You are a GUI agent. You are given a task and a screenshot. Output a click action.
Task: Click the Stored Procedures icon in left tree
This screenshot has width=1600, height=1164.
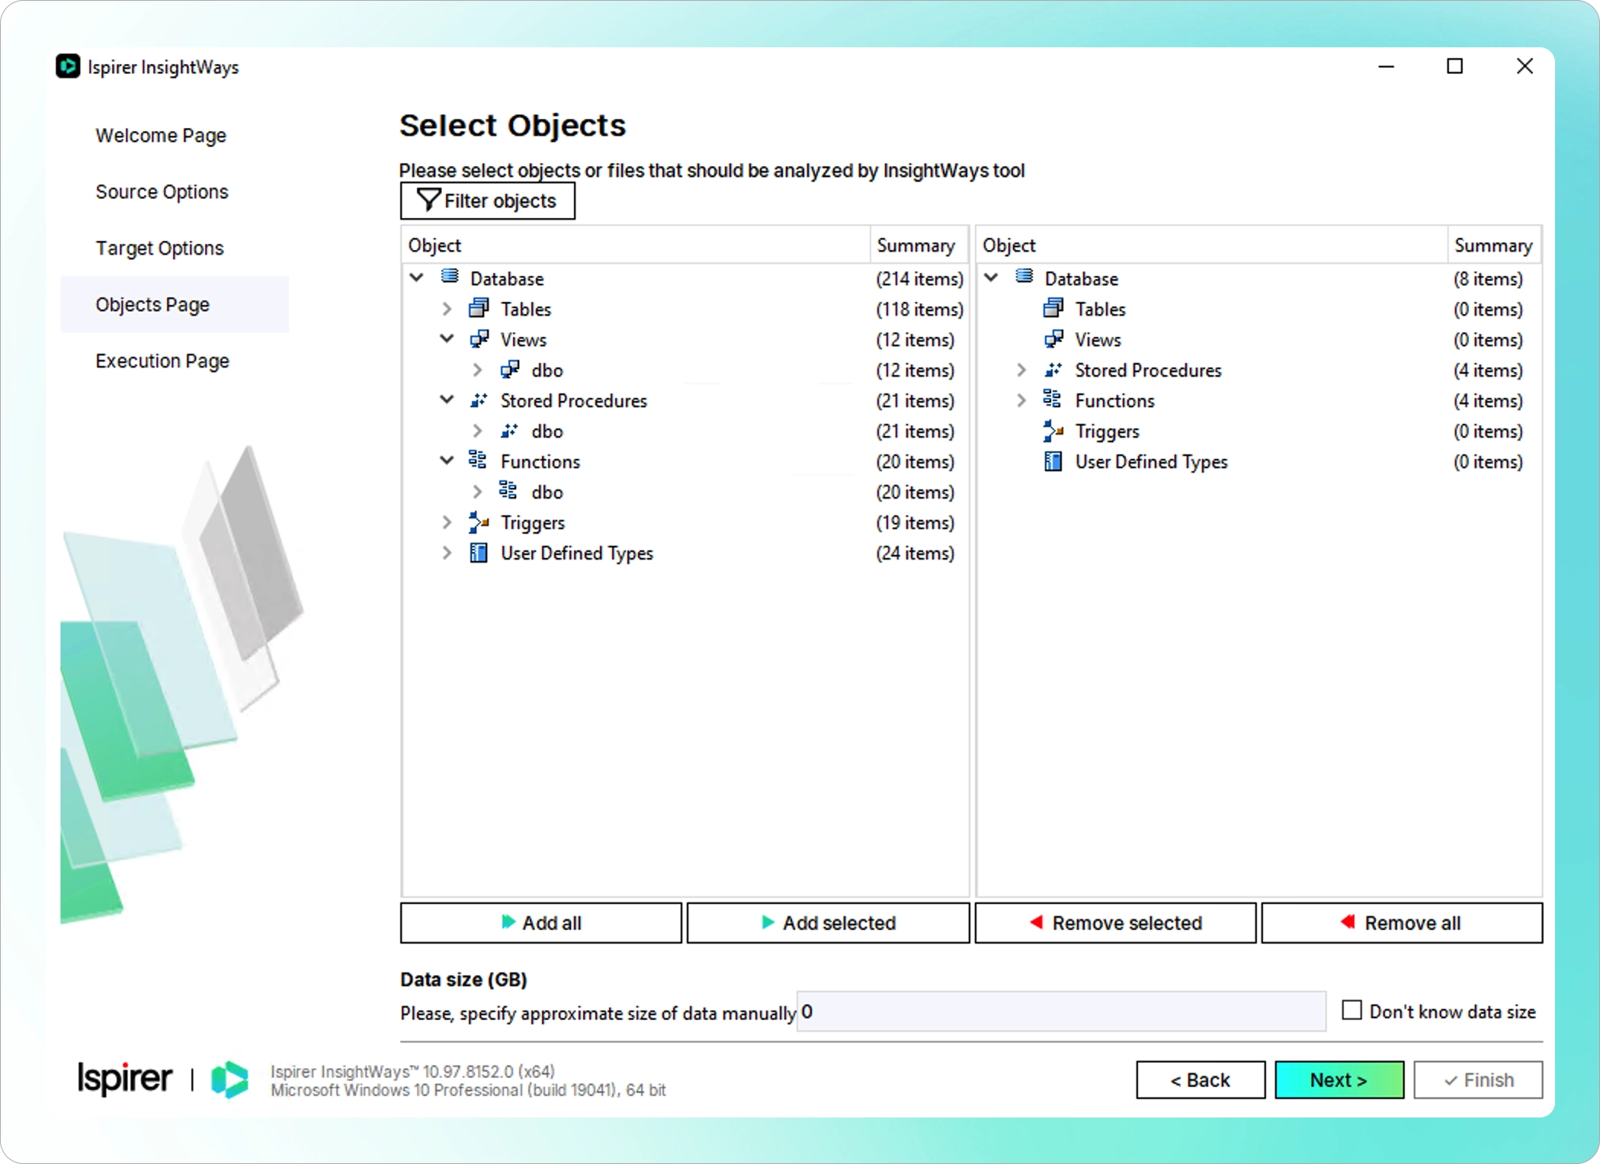point(479,399)
